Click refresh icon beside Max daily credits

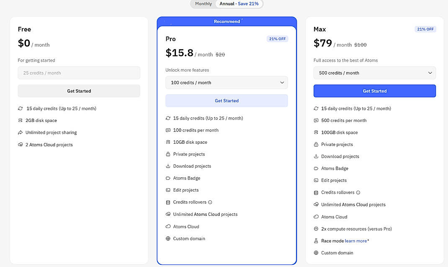(x=316, y=109)
